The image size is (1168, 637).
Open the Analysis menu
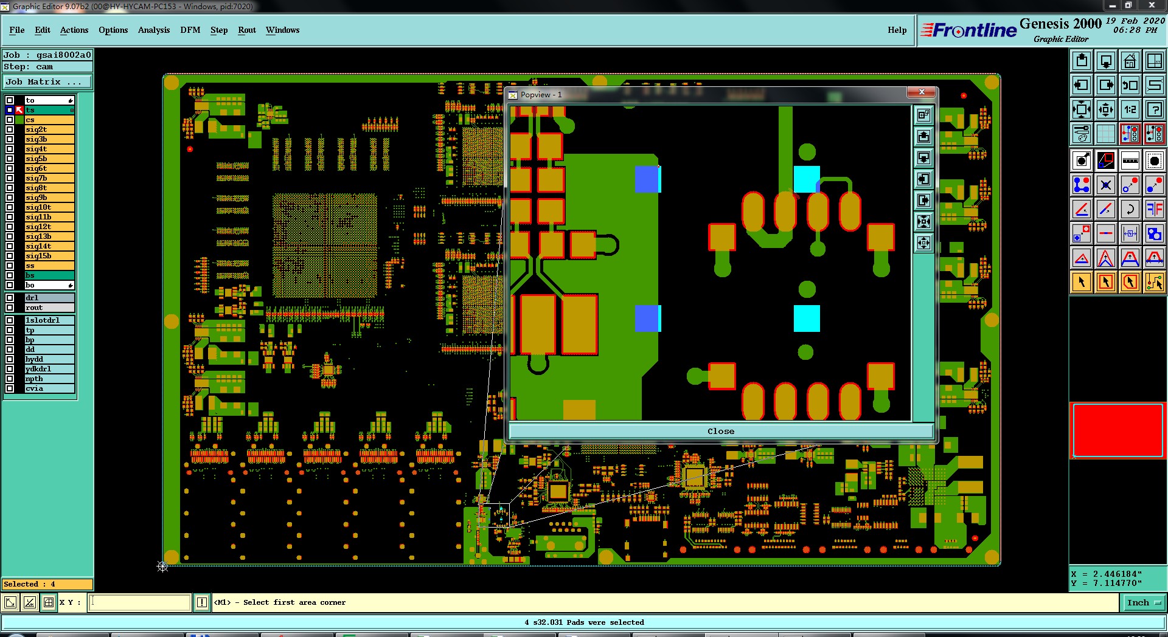point(153,30)
